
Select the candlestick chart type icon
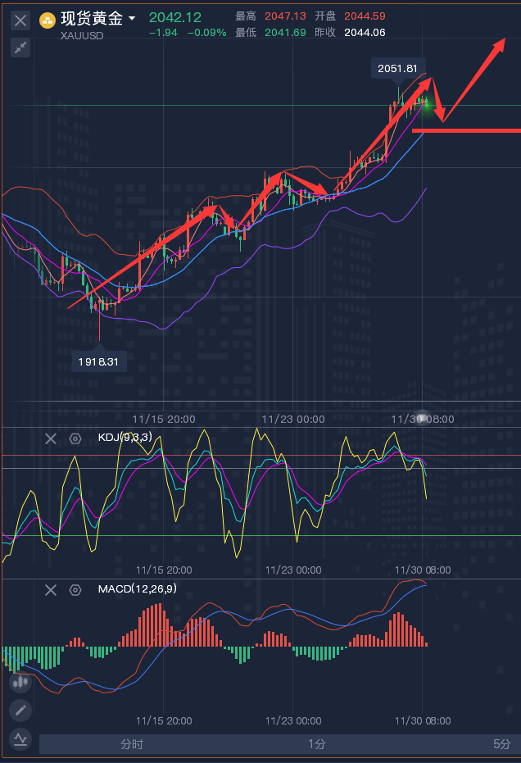(x=20, y=681)
